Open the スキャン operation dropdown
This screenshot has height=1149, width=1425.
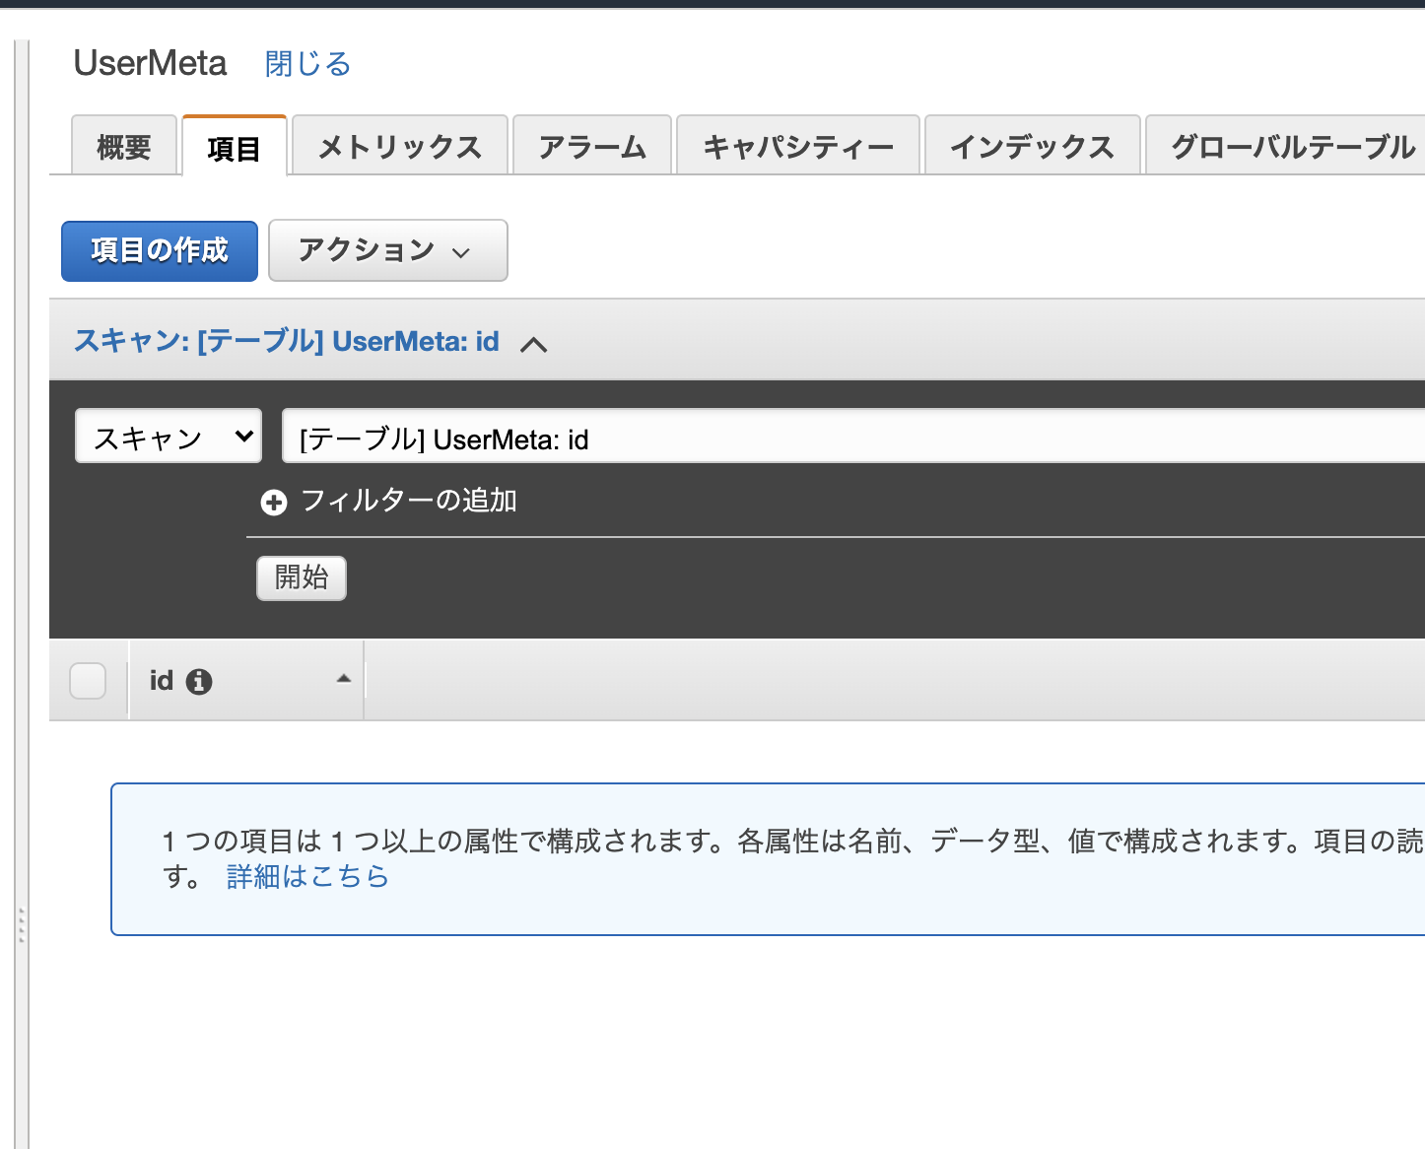(168, 436)
